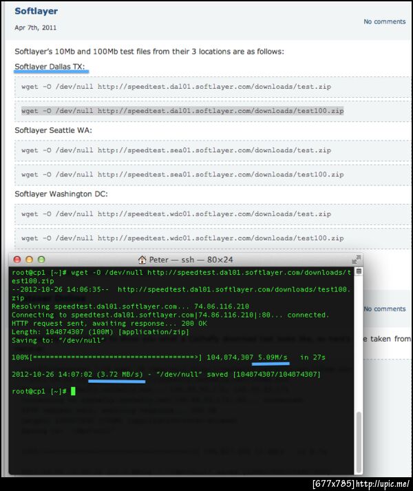
Task: Click the Seattle test100.zip wget command
Action: [182, 174]
